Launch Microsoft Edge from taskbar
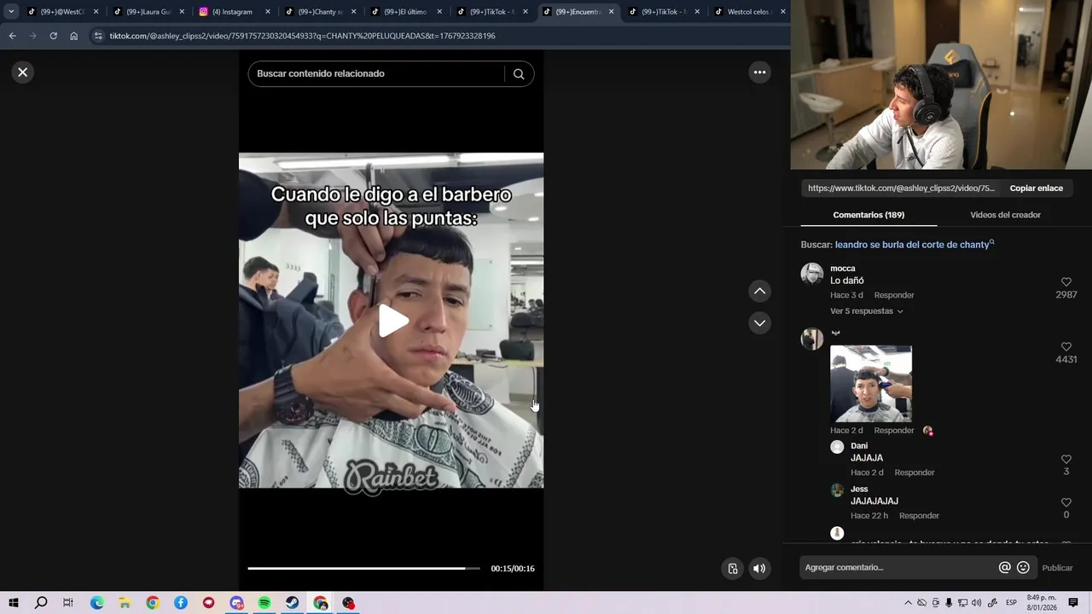 click(96, 603)
